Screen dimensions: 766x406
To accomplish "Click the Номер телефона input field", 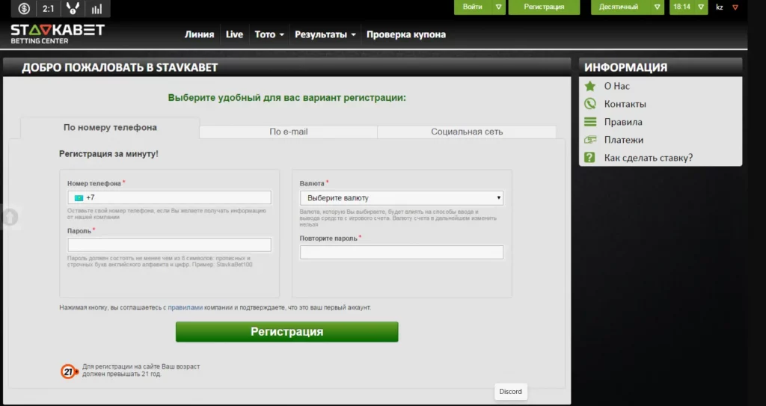I will (170, 197).
